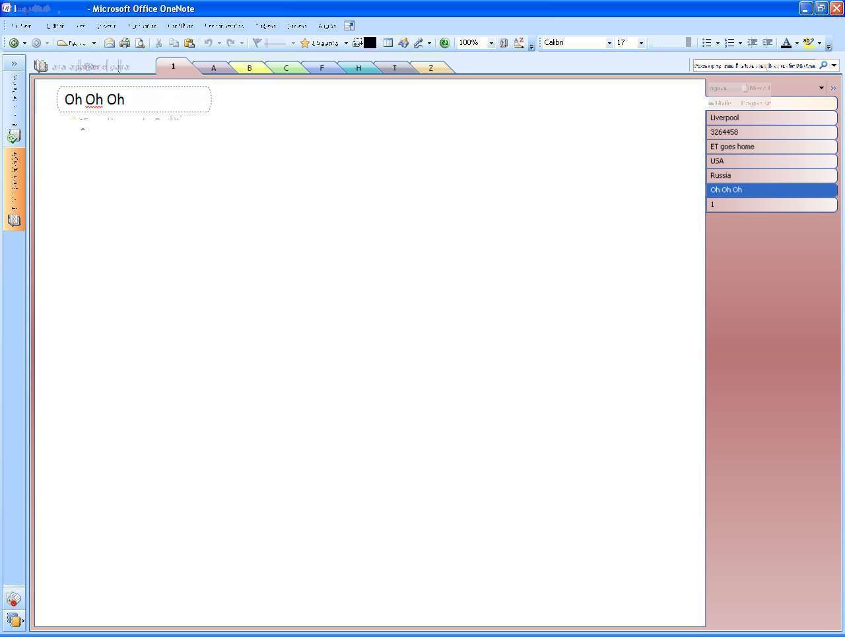Open the Undo history dropdown arrow
This screenshot has height=637, width=845.
(x=219, y=43)
